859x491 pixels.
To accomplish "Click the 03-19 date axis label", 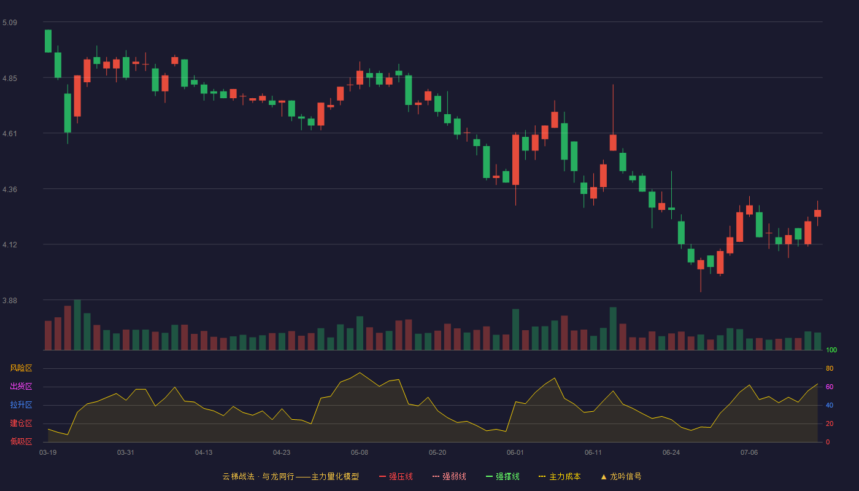I will point(48,452).
